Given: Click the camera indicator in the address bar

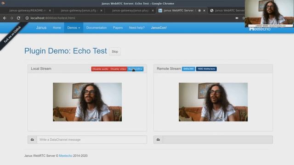Looking at the screenshot, I should (237, 18).
